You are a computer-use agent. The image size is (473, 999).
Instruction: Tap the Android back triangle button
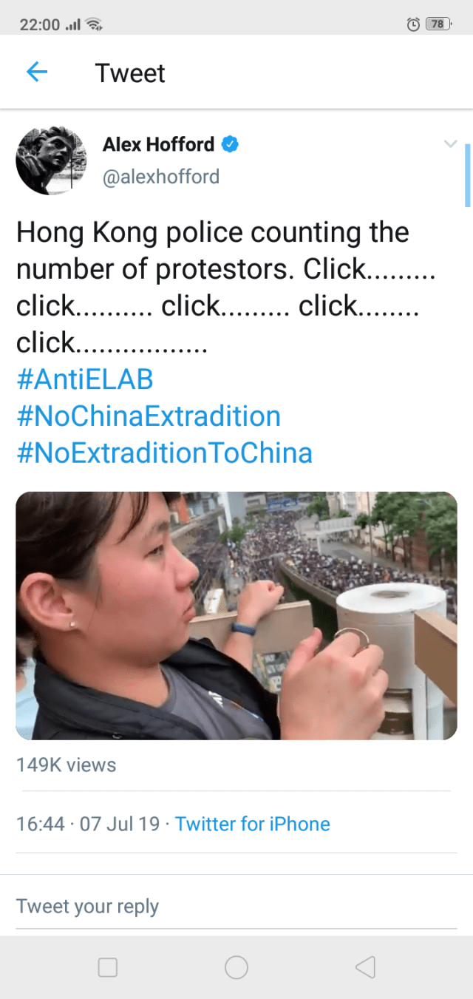(365, 967)
